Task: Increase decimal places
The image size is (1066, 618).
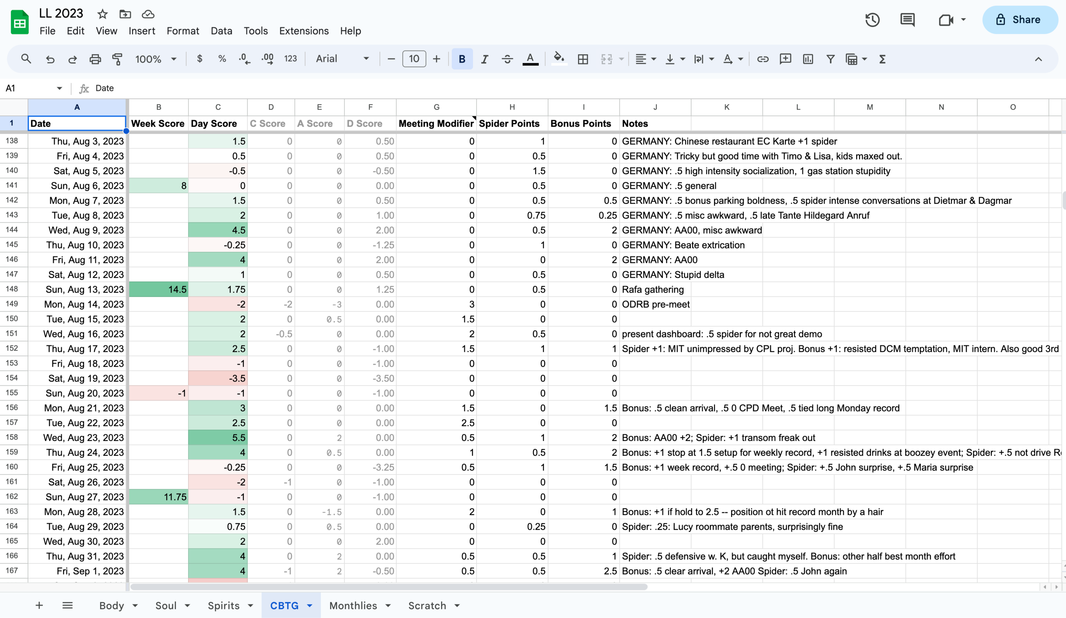Action: click(267, 59)
